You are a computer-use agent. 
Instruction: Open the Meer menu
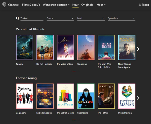(x=101, y=5)
